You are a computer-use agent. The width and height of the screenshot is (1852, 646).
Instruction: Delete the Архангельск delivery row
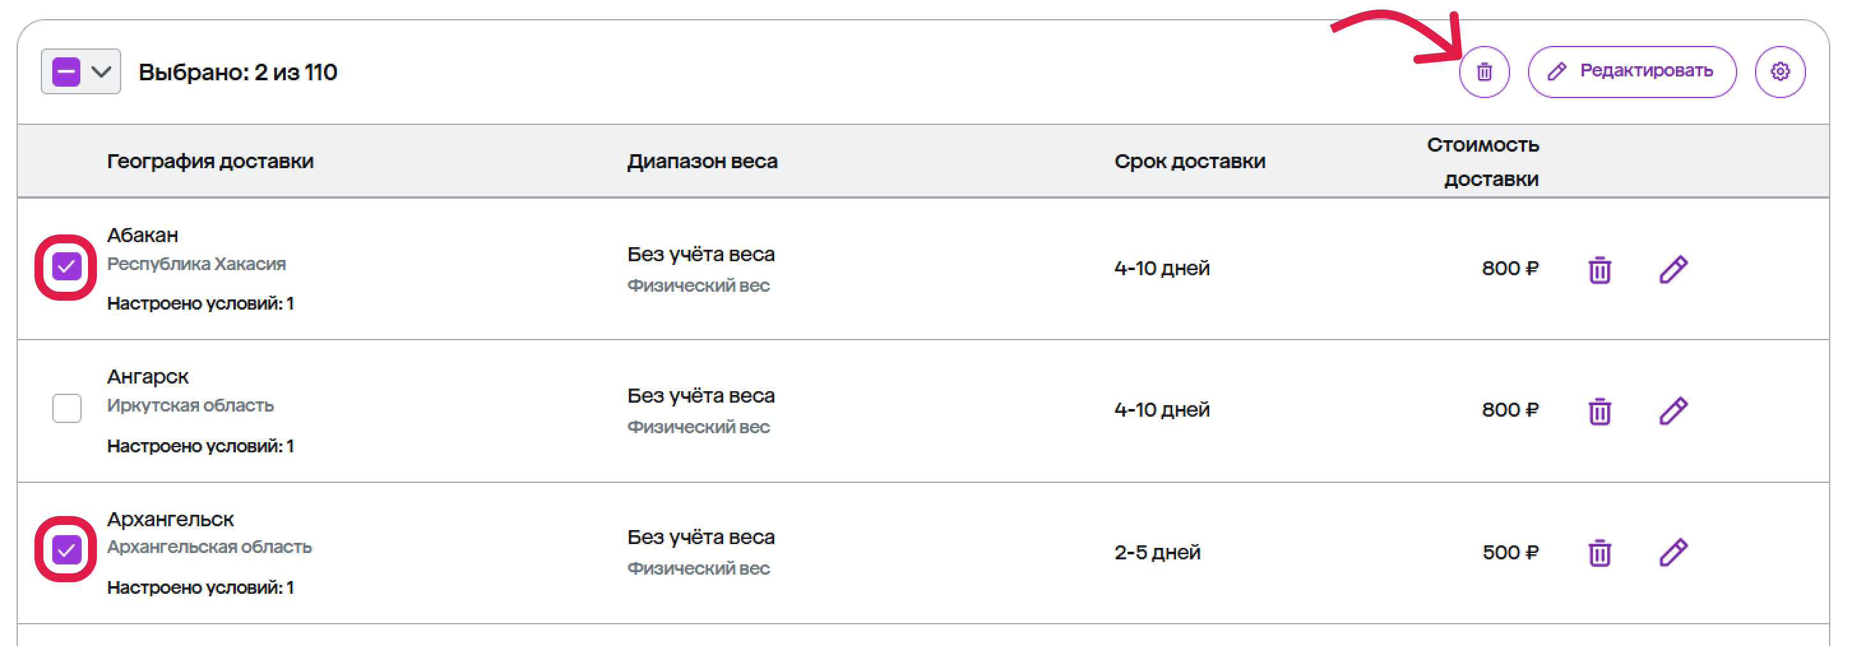point(1599,552)
